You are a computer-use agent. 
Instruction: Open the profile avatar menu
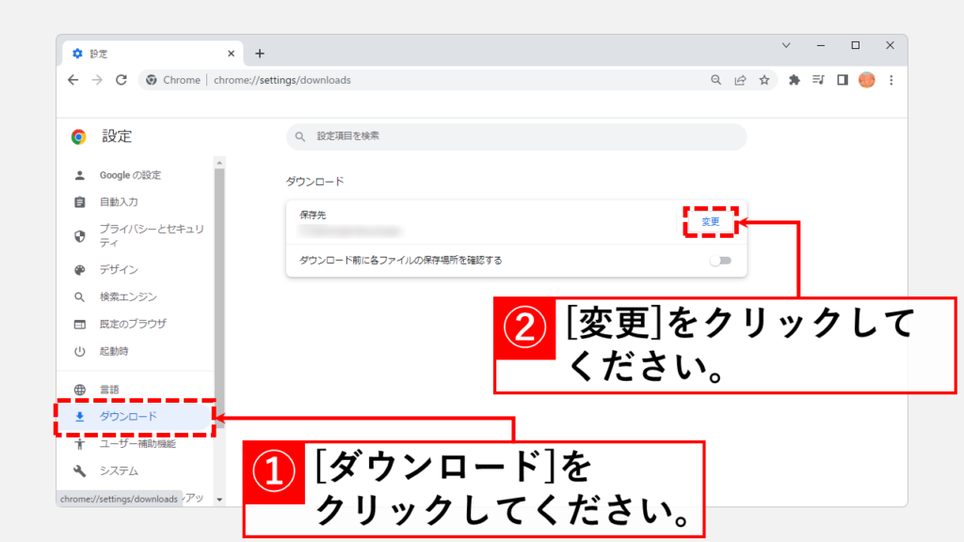pos(867,80)
